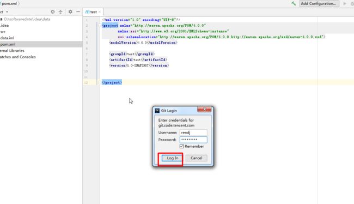Click the closing project tag

click(112, 82)
